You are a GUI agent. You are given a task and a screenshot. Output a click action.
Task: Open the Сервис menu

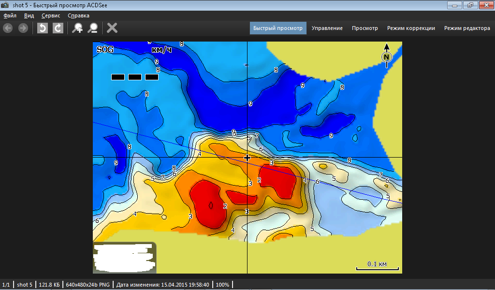tap(51, 15)
